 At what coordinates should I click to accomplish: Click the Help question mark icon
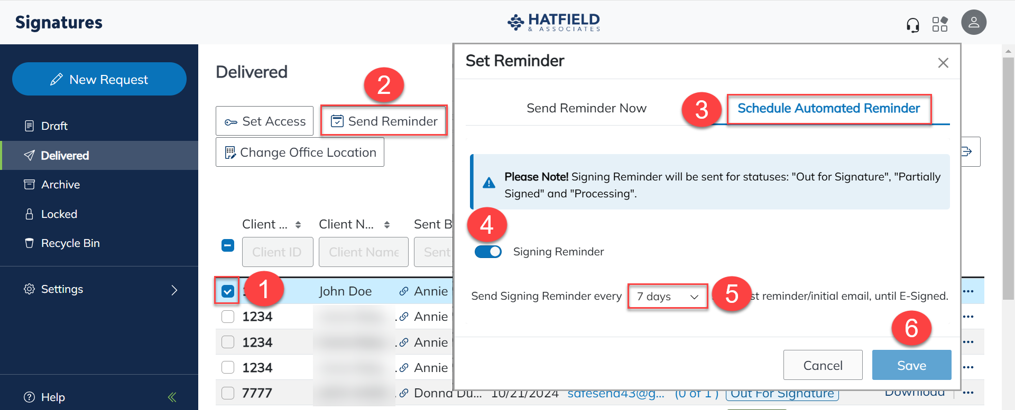[30, 397]
